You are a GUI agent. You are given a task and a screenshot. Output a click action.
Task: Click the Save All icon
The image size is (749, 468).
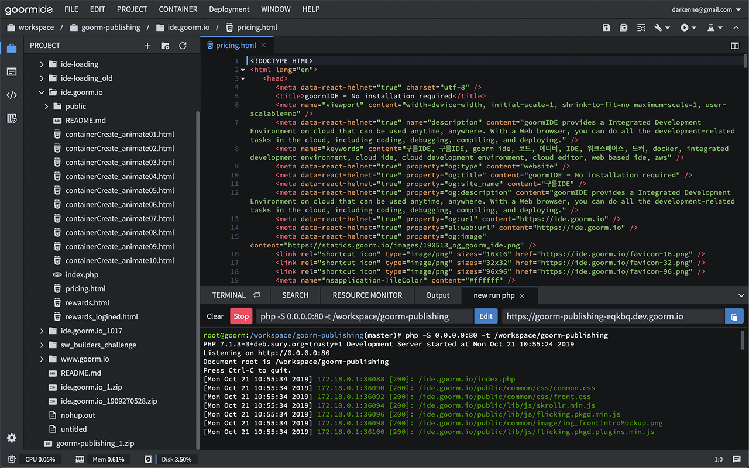[x=623, y=27]
